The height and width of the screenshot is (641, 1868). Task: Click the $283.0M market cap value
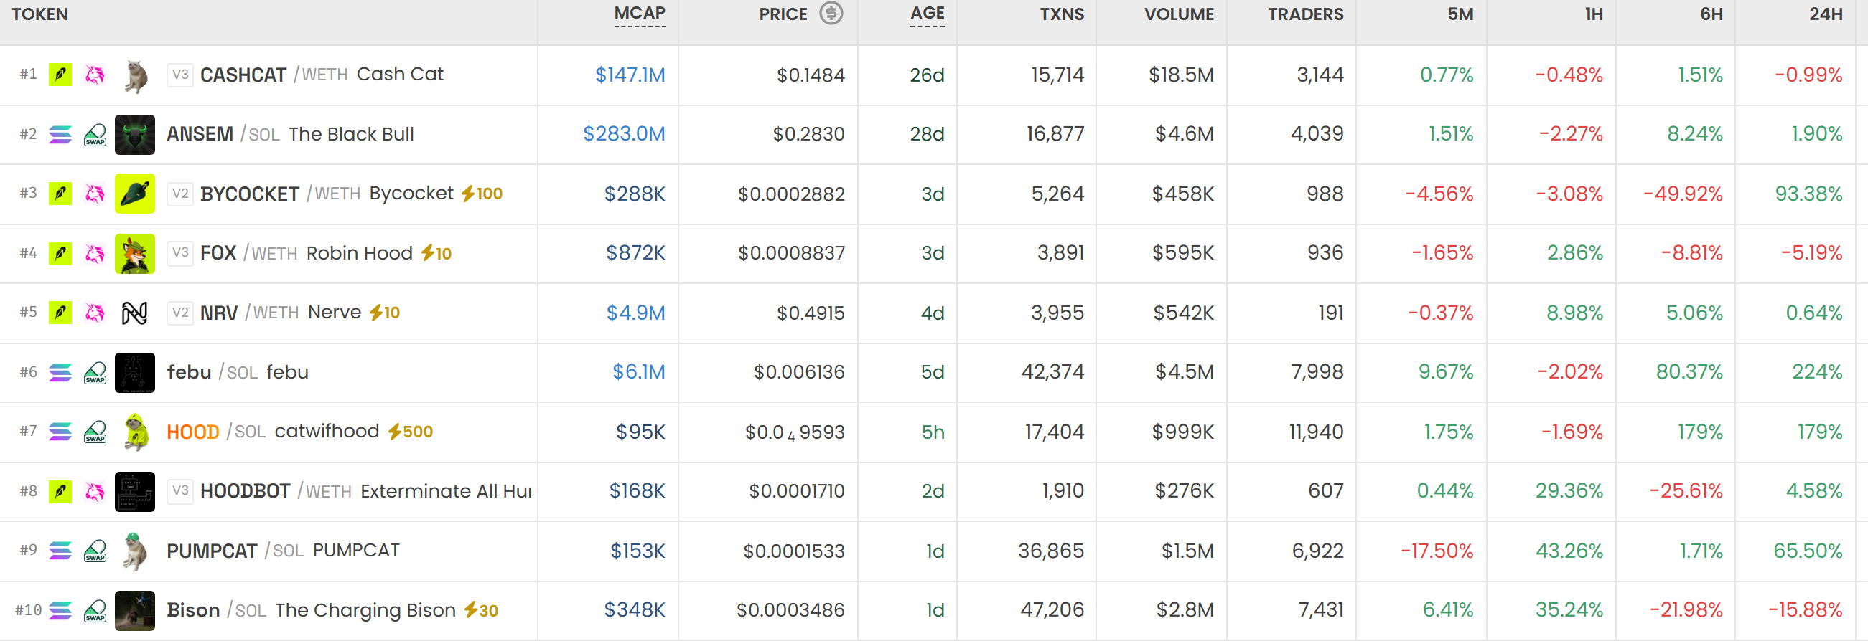[624, 134]
